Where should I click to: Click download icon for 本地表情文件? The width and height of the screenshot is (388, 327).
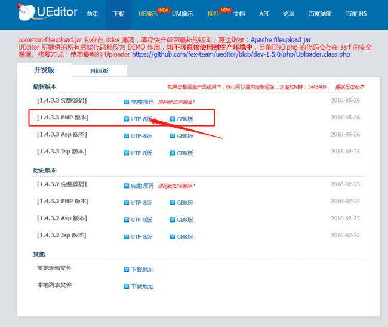coord(126,269)
